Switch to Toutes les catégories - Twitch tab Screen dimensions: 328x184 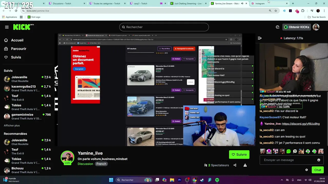pyautogui.click(x=107, y=4)
